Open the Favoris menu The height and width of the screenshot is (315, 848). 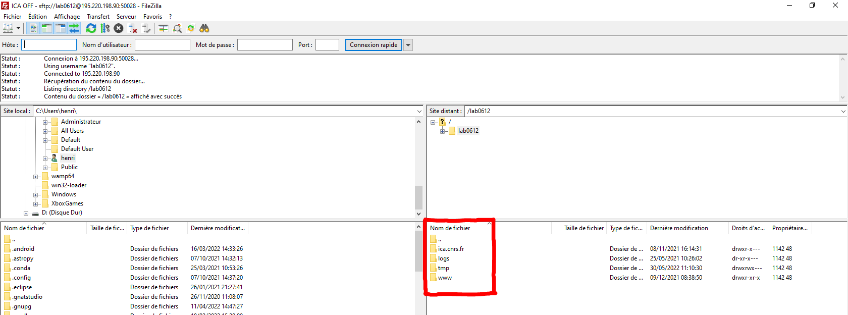point(152,17)
